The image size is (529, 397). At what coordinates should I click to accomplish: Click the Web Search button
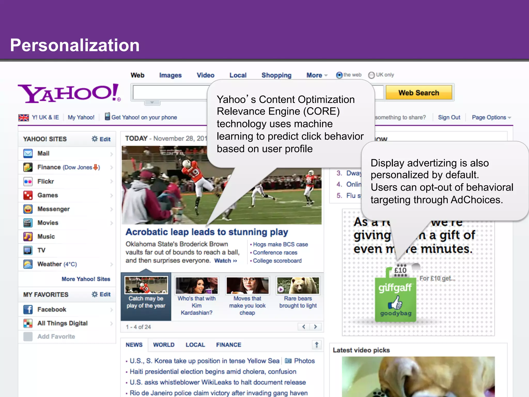pyautogui.click(x=419, y=93)
